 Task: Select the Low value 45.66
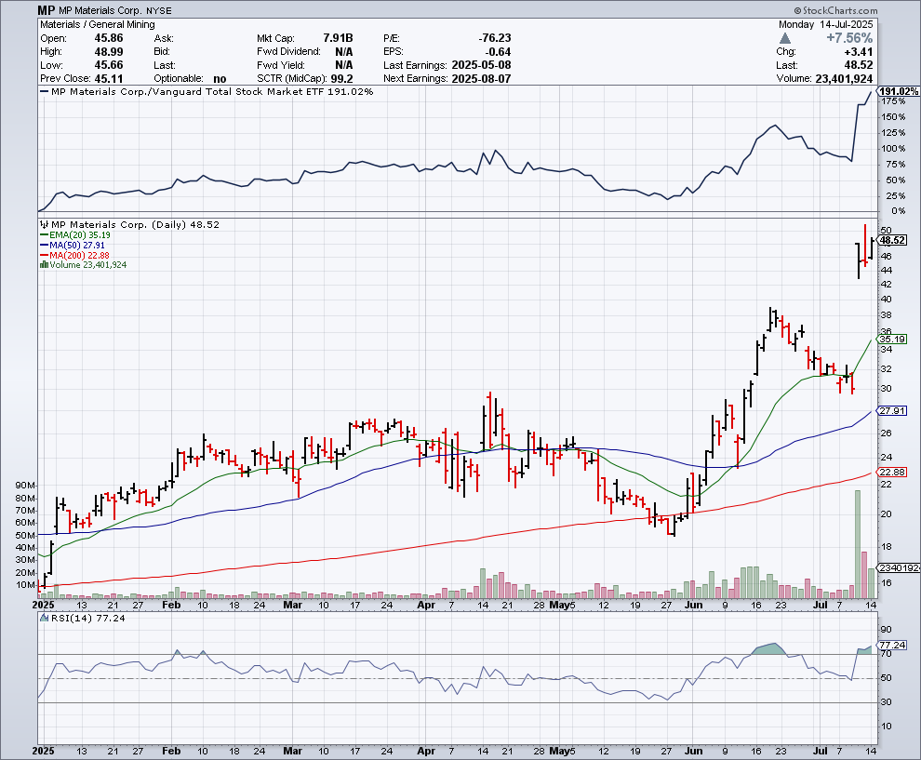click(109, 65)
